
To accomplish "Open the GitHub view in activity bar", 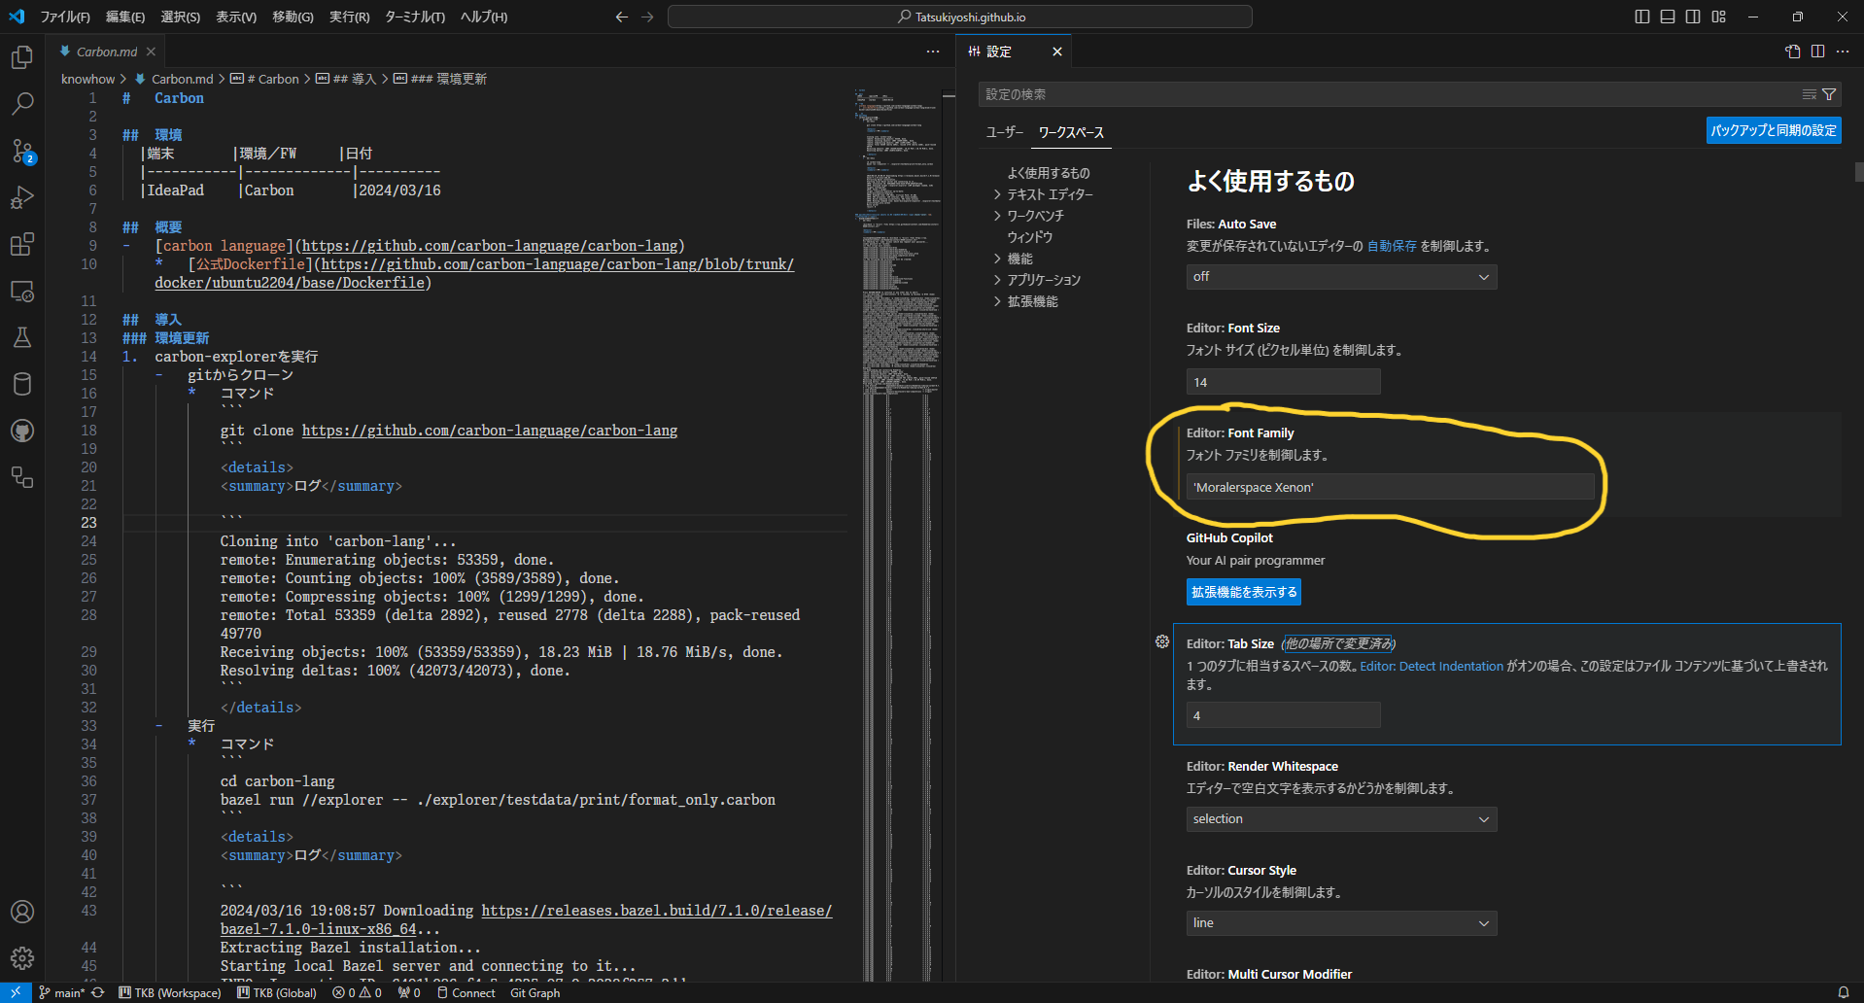I will tap(22, 431).
